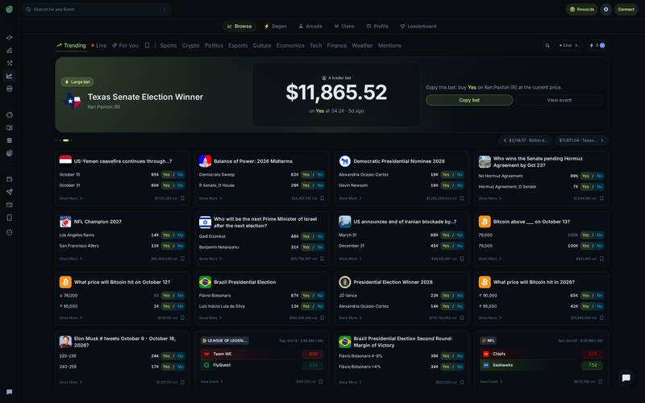
Task: Bookmark the Balance of Power 2026 Midterms card
Action: (x=322, y=198)
